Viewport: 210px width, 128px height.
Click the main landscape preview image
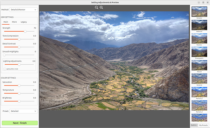pyautogui.click(x=114, y=61)
